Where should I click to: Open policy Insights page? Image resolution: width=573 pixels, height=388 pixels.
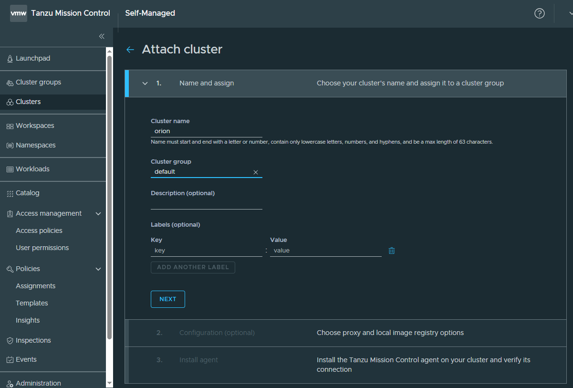(x=28, y=321)
